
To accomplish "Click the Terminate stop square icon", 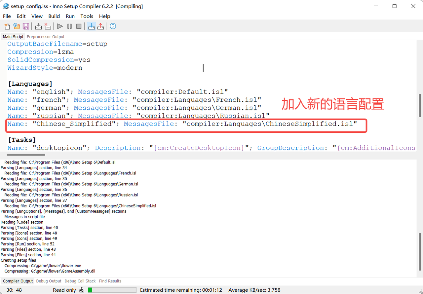I will pyautogui.click(x=79, y=26).
